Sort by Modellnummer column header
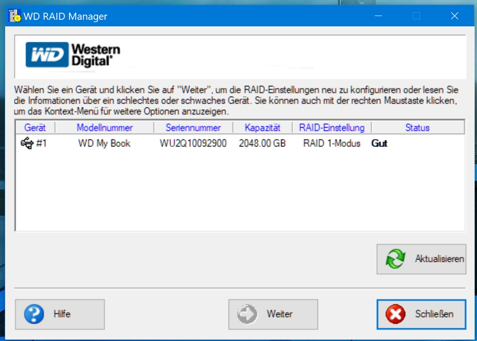Image resolution: width=477 pixels, height=341 pixels. [x=104, y=128]
